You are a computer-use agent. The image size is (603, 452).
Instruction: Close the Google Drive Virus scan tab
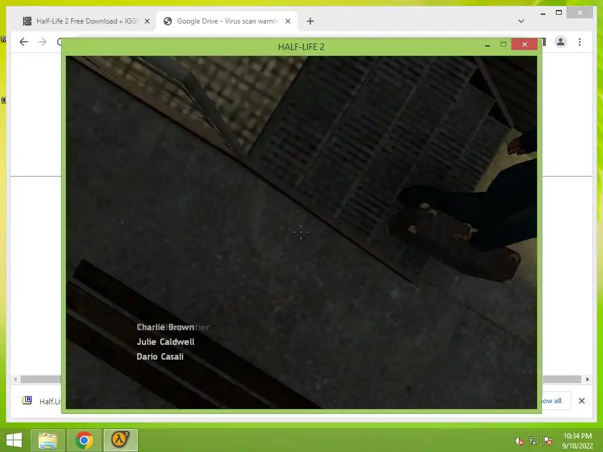[287, 21]
